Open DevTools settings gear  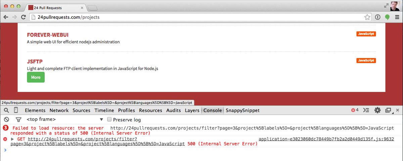point(377,110)
